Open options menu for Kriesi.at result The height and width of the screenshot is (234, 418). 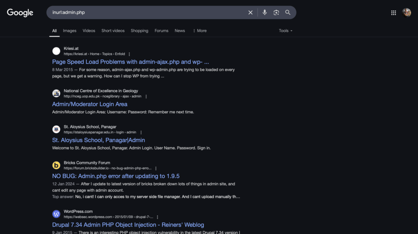[129, 54]
